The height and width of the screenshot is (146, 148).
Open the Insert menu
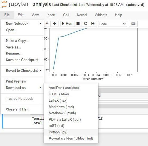pyautogui.click(x=51, y=15)
